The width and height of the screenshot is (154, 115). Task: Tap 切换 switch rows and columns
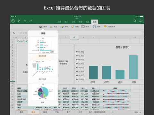click(96, 27)
